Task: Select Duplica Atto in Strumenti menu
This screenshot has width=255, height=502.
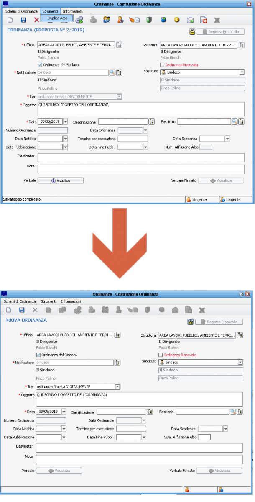Action: (58, 18)
